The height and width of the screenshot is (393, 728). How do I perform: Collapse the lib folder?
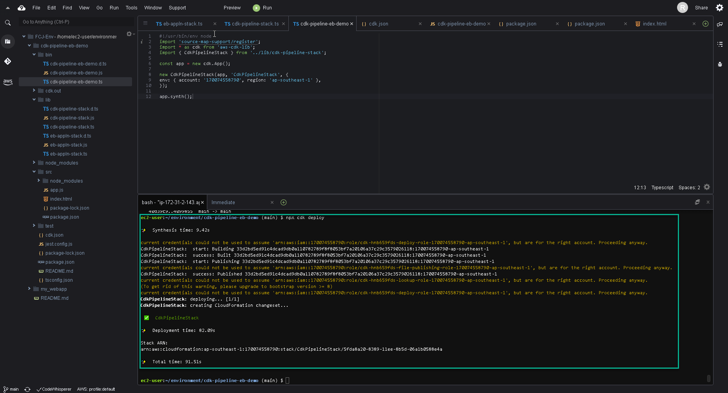click(x=34, y=100)
